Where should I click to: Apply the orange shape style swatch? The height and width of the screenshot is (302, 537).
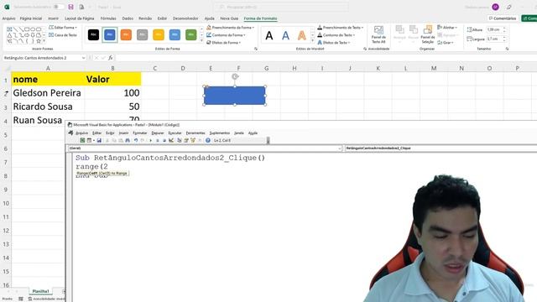pos(126,34)
